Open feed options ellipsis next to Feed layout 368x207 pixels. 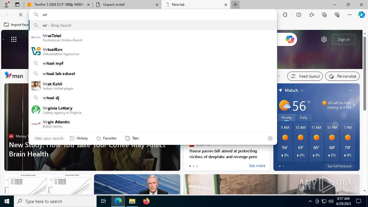click(279, 76)
